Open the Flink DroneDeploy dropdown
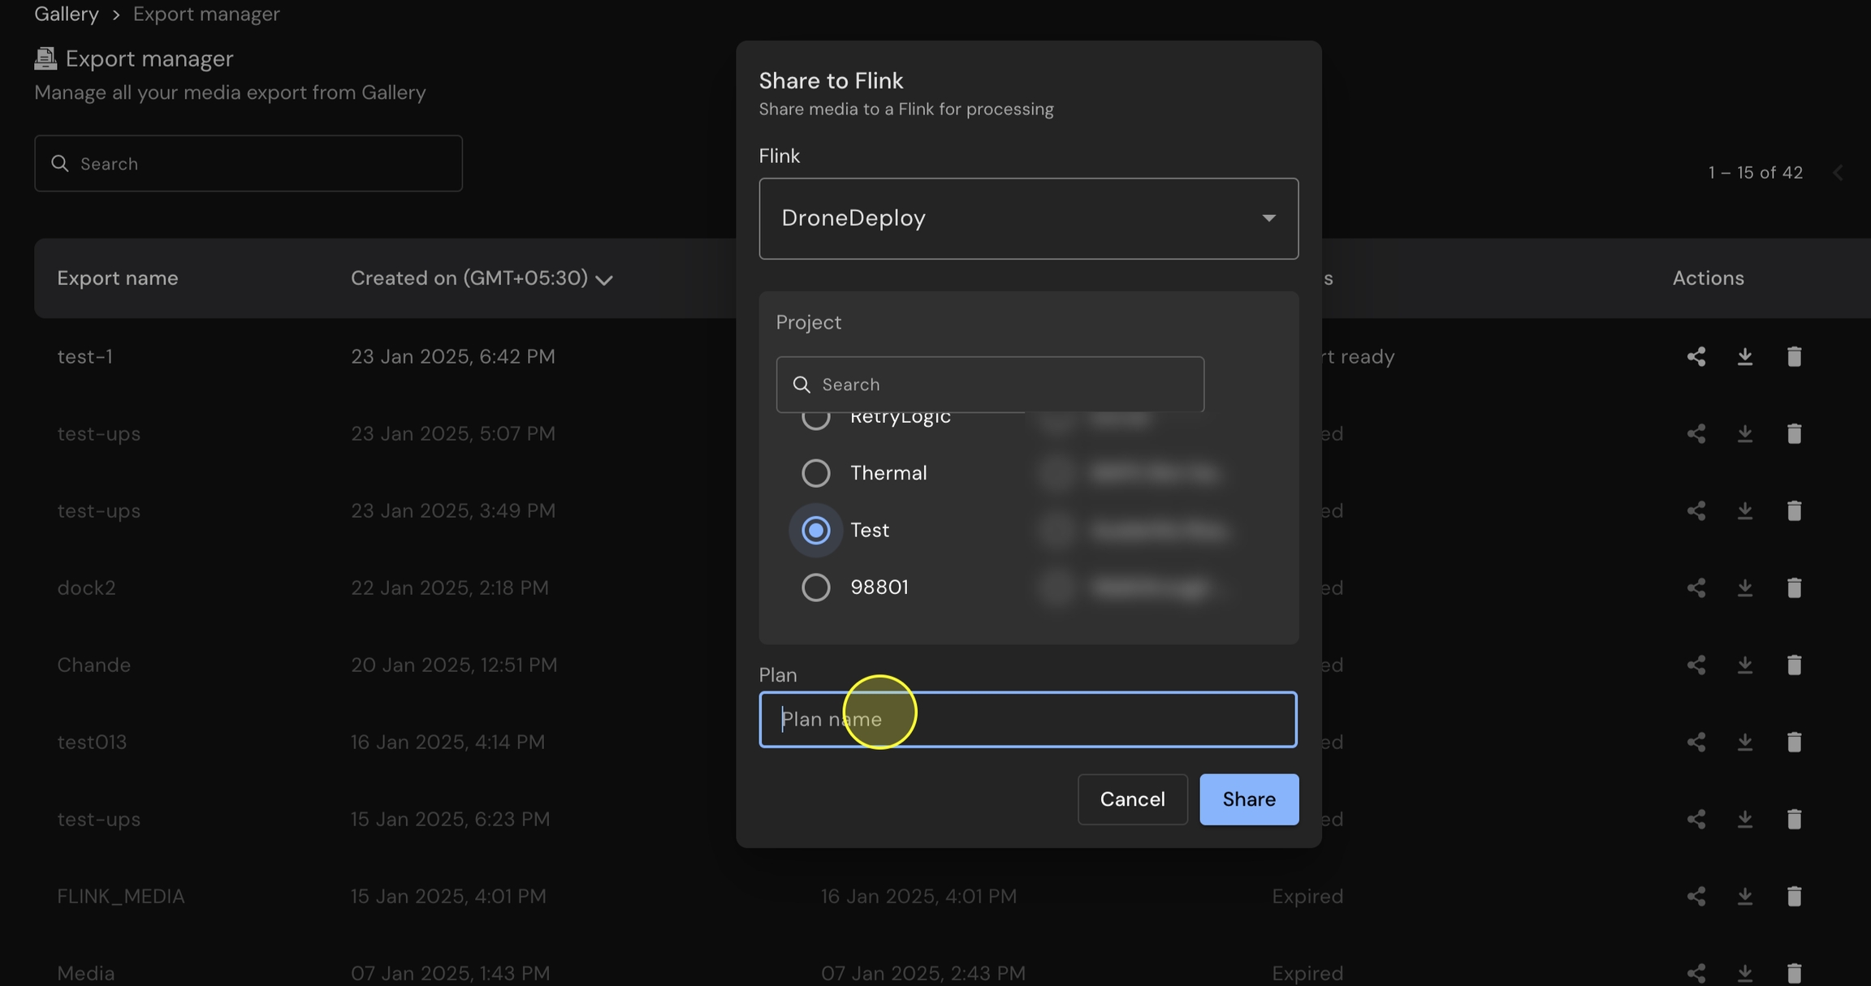 click(x=1028, y=218)
